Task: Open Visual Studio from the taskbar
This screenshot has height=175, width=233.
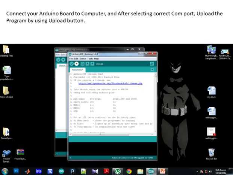Action: (95, 171)
